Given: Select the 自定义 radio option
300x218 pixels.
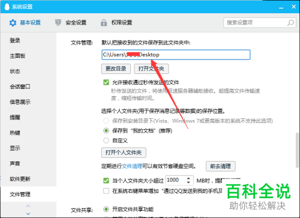Looking at the screenshot, I should tap(106, 141).
